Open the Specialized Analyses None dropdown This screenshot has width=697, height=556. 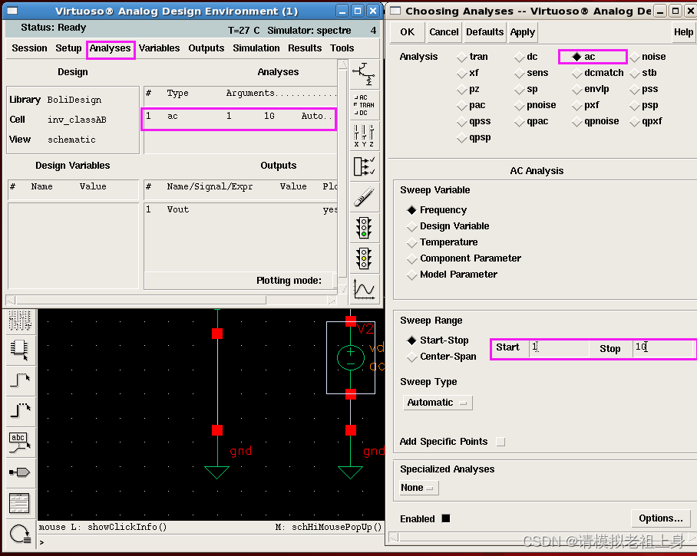point(418,488)
